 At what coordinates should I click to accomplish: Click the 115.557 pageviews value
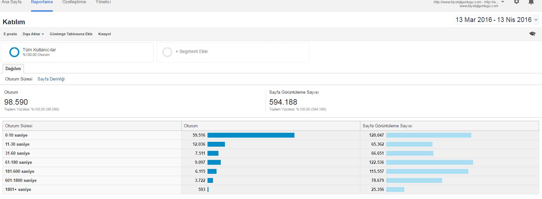(x=377, y=171)
